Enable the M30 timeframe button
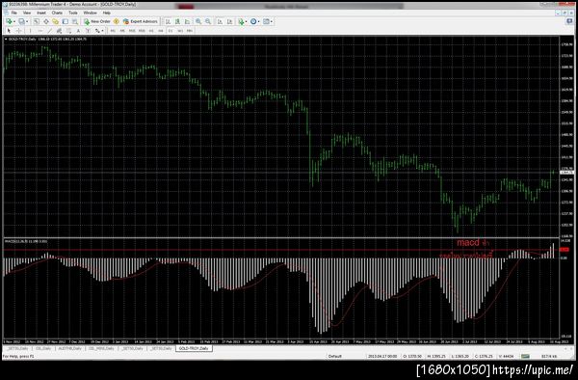Screen dimensions: 578x380 (142, 31)
